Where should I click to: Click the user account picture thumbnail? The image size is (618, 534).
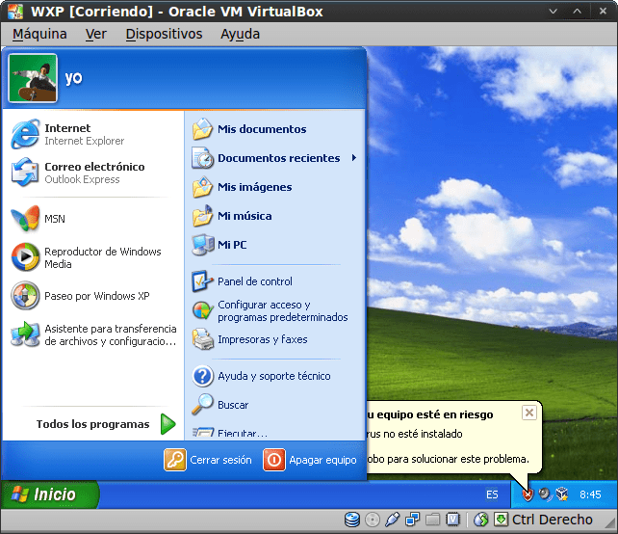32,78
